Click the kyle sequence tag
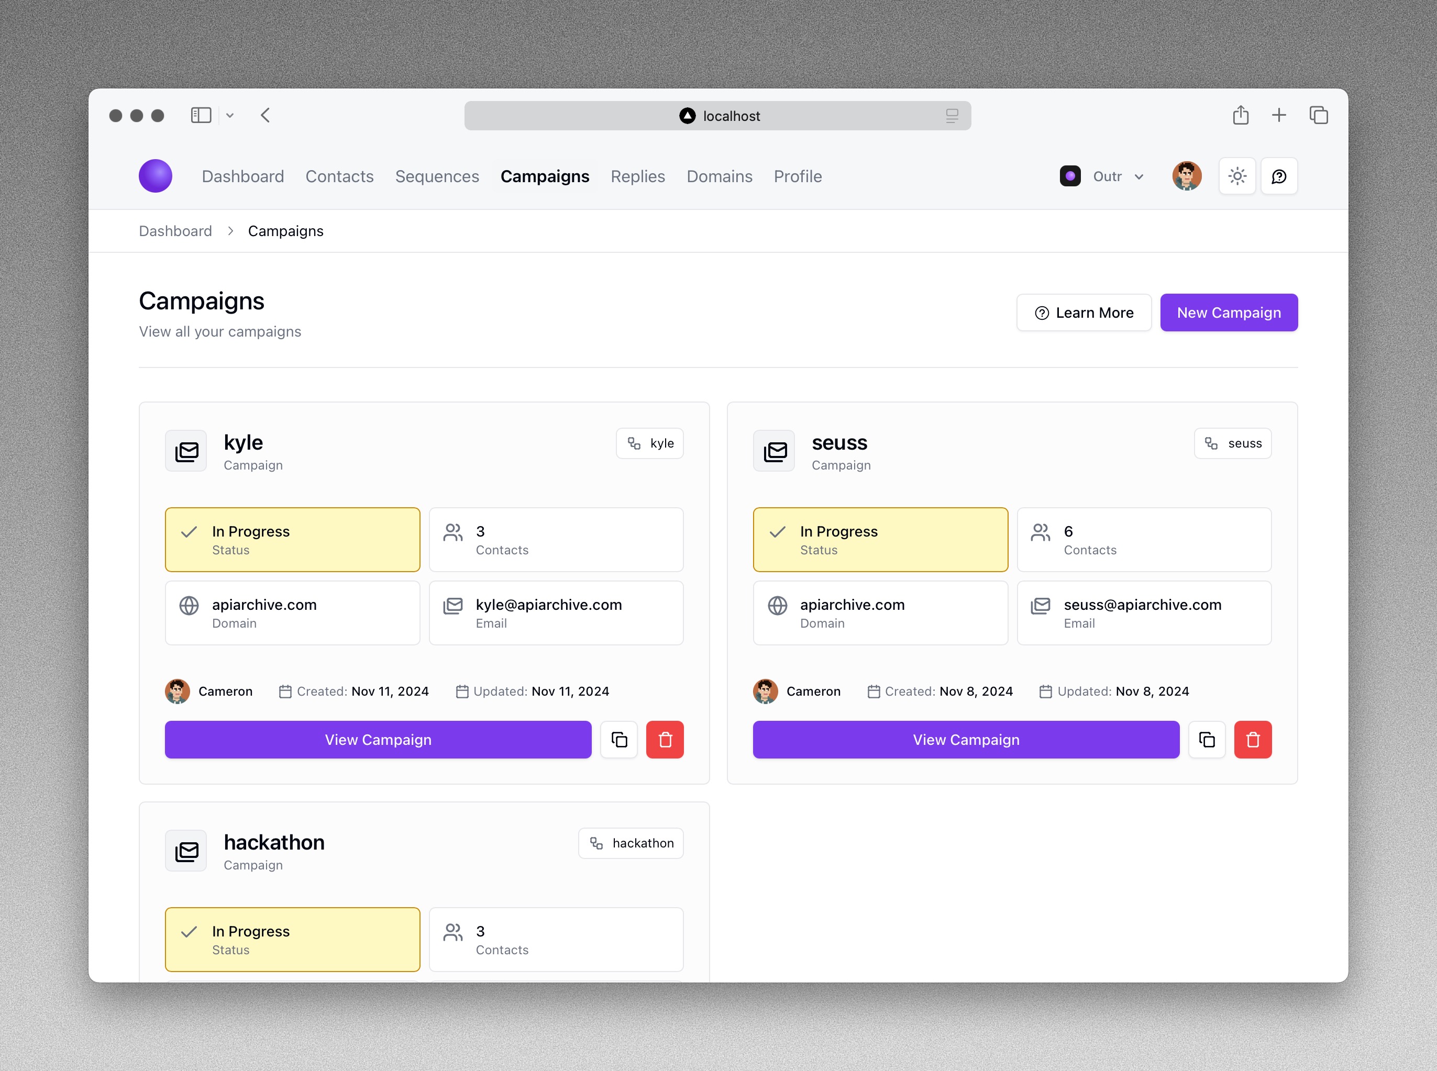This screenshot has height=1071, width=1437. pyautogui.click(x=649, y=443)
